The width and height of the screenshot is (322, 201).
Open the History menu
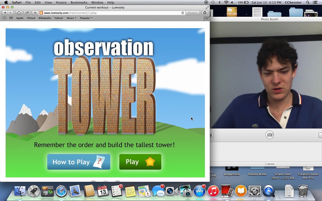[x=61, y=3]
